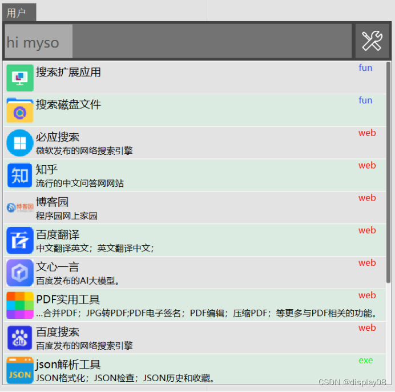Screen dimensions: 395x392
Task: Click description 程序园网上家园
Action: pos(67,216)
